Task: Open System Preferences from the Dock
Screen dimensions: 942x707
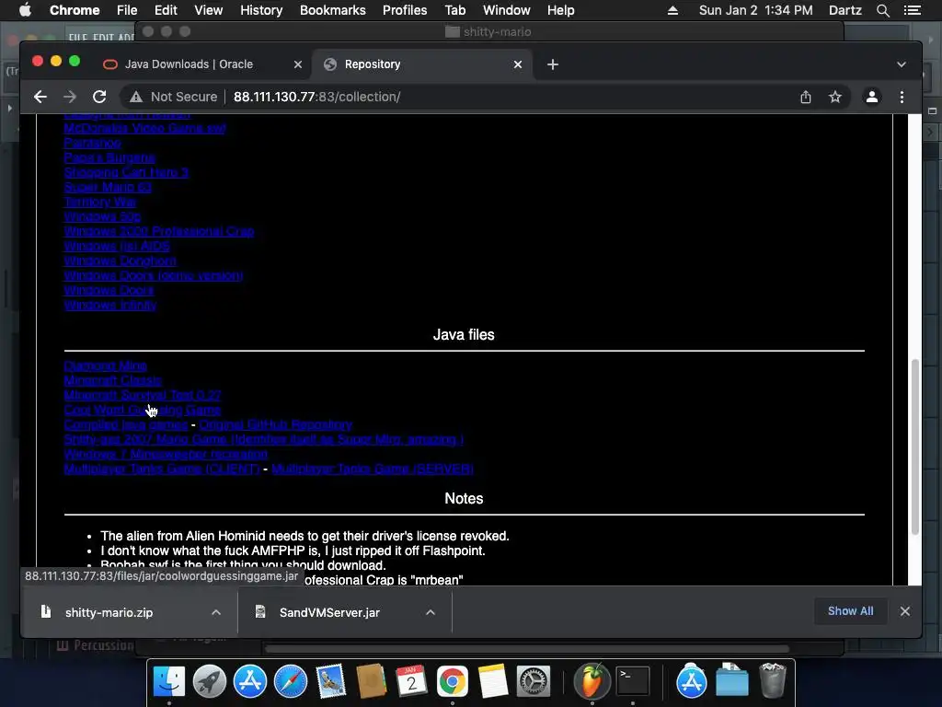Action: pyautogui.click(x=533, y=681)
